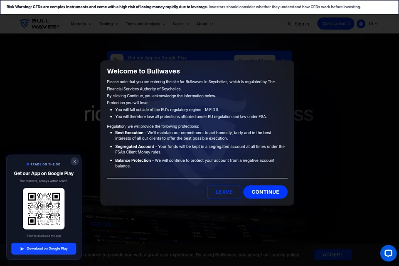399x266 pixels.
Task: Click the Download Now button in the top banner
Action: click(x=255, y=59)
